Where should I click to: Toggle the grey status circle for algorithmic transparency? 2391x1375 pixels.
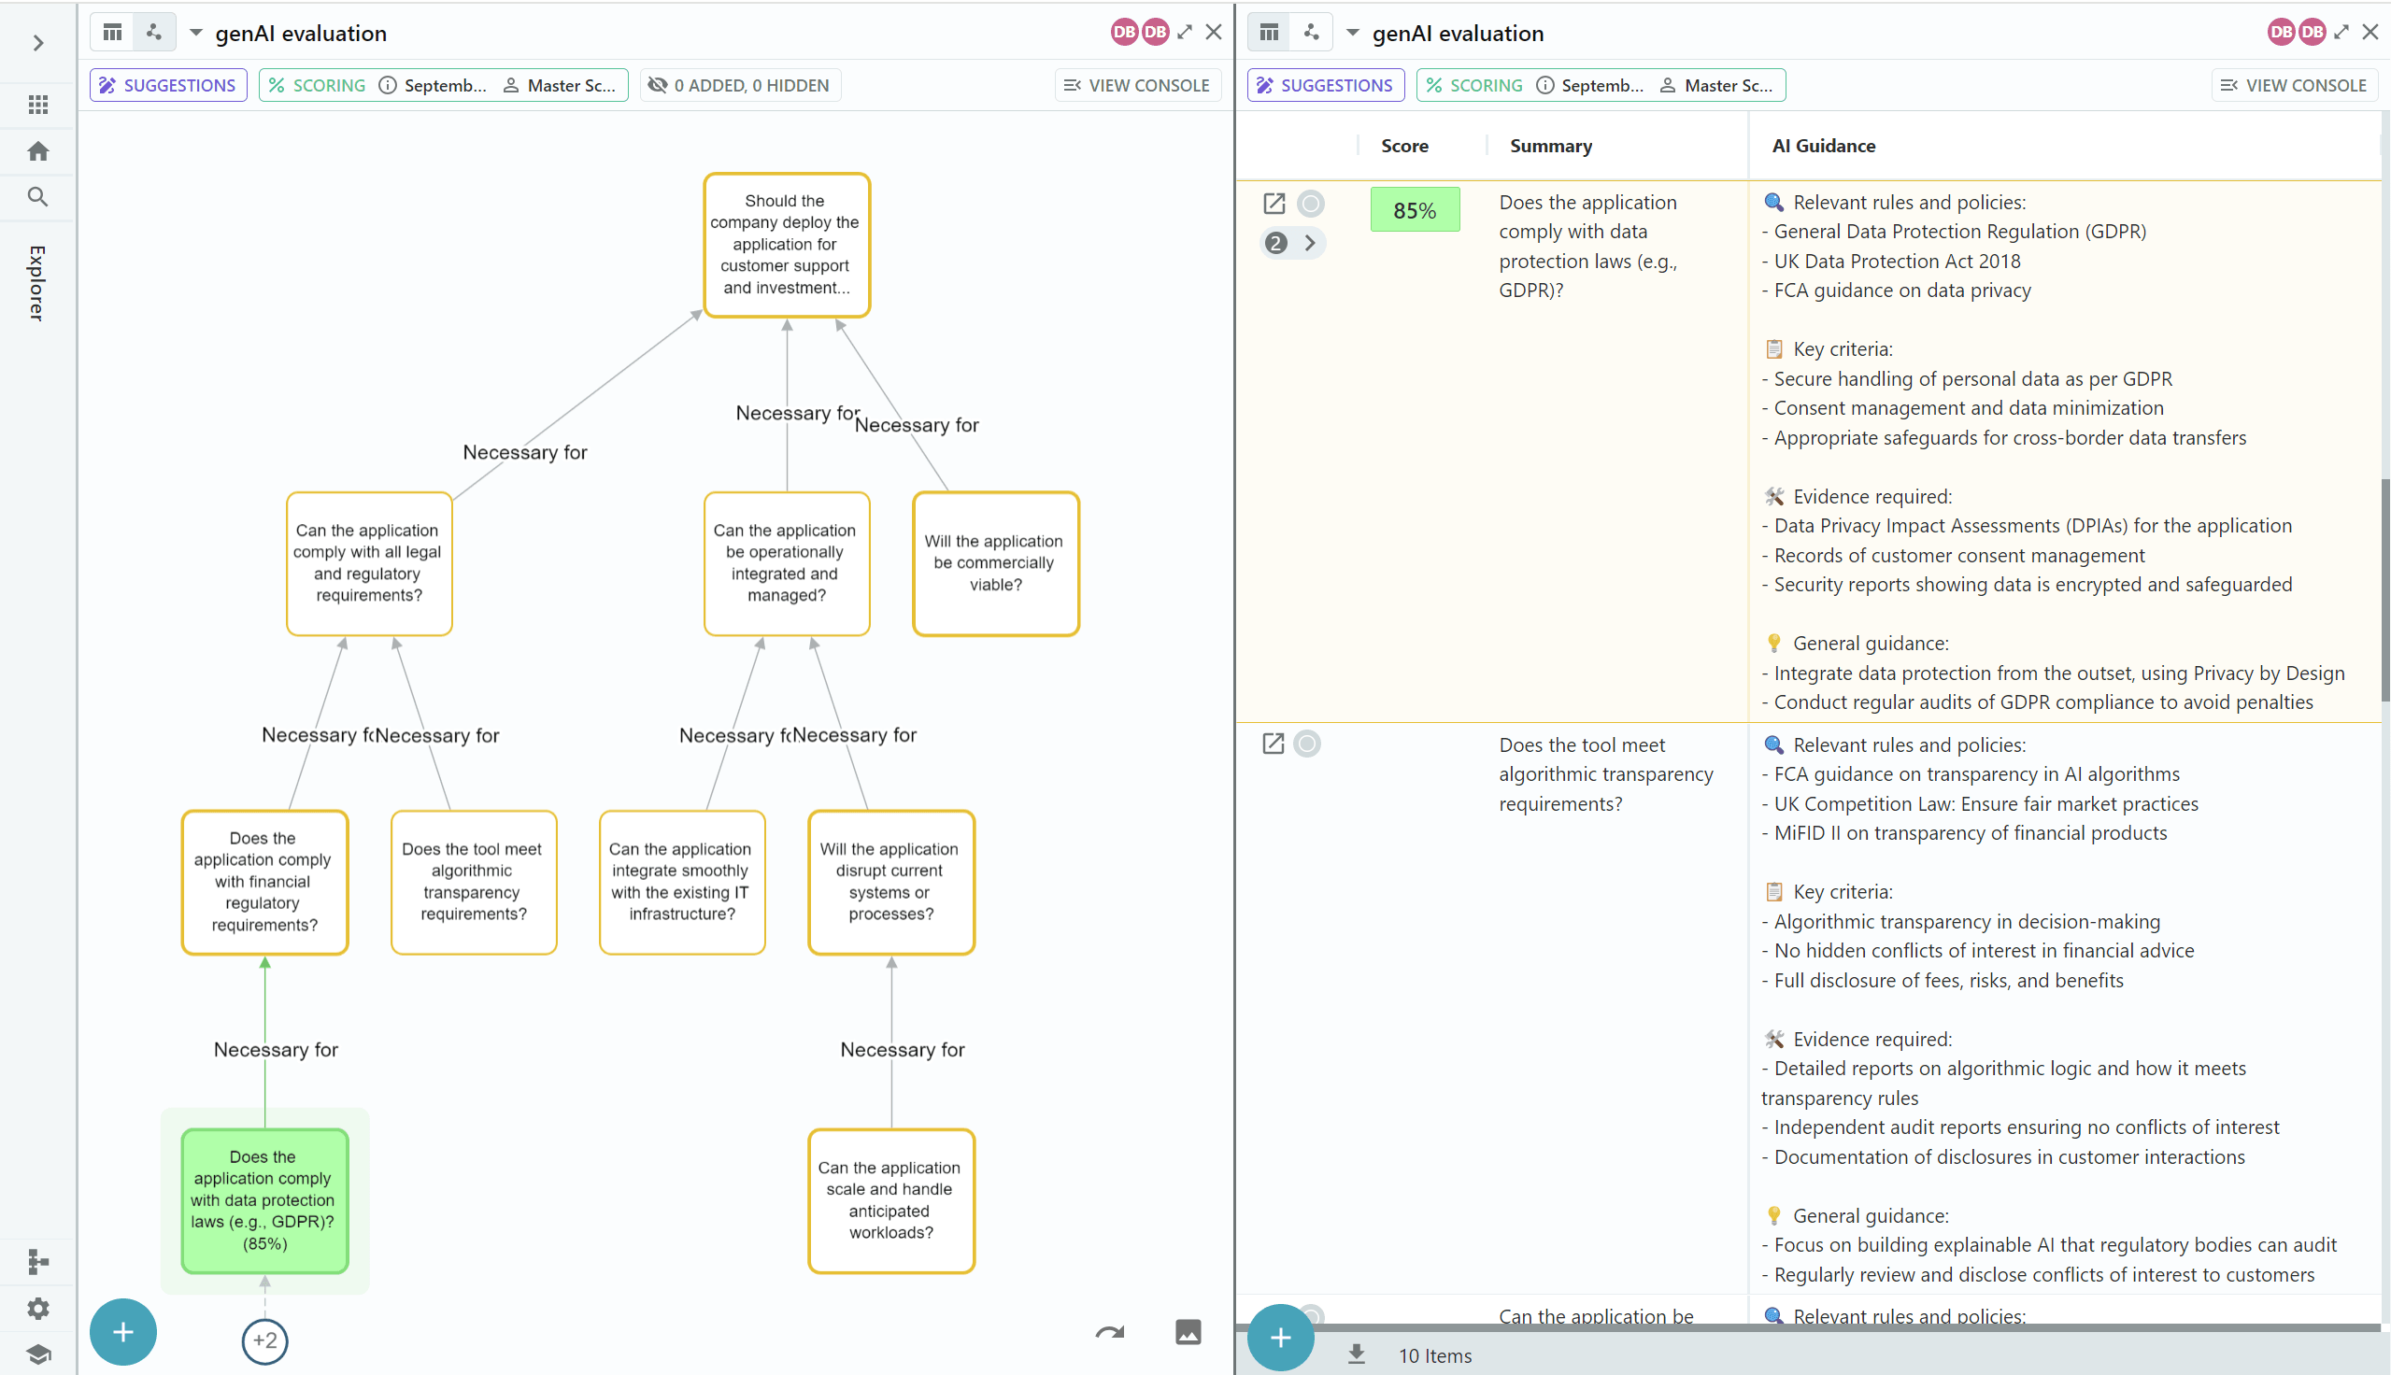click(1307, 744)
